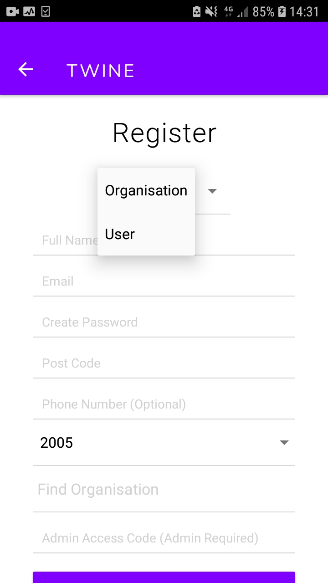Tap the purple button at bottom
This screenshot has width=328, height=583.
click(x=164, y=577)
